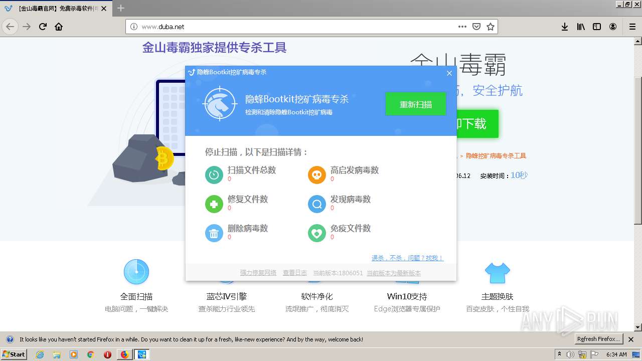Image resolution: width=642 pixels, height=361 pixels.
Task: Show site information for duba.net
Action: 133,27
